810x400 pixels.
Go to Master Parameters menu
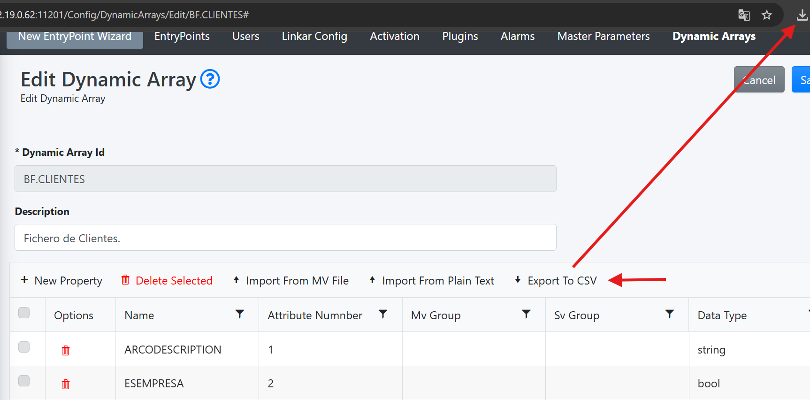click(x=603, y=37)
